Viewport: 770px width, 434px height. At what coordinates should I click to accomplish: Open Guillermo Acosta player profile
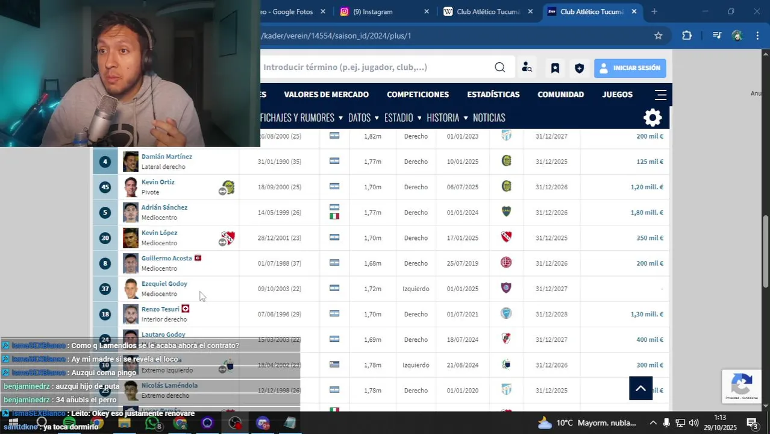coord(166,258)
